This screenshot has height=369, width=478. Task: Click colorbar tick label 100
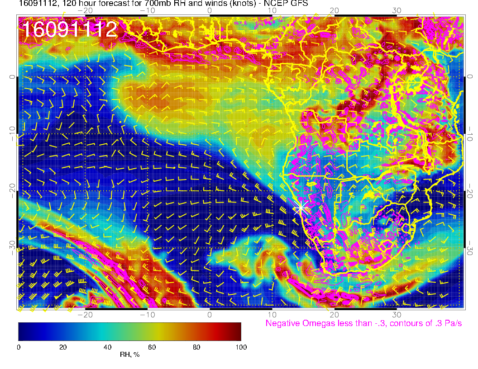241,347
